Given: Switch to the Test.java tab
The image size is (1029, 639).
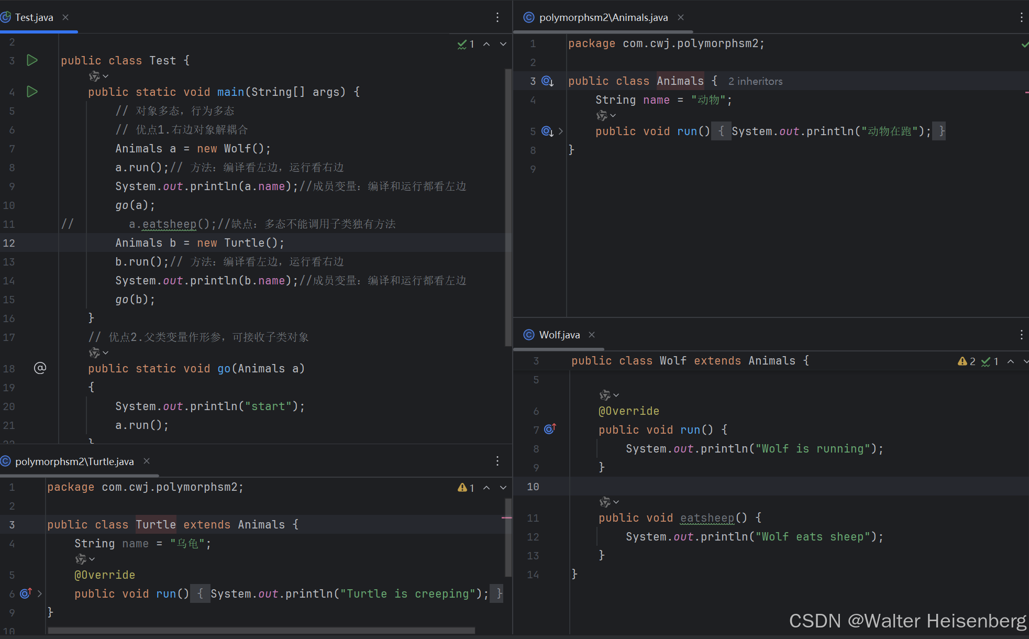Looking at the screenshot, I should point(34,17).
